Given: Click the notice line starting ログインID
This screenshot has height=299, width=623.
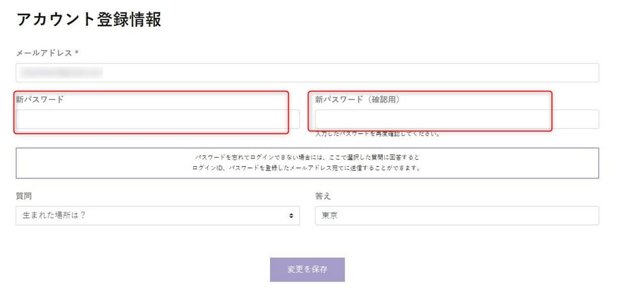Looking at the screenshot, I should pyautogui.click(x=307, y=168).
